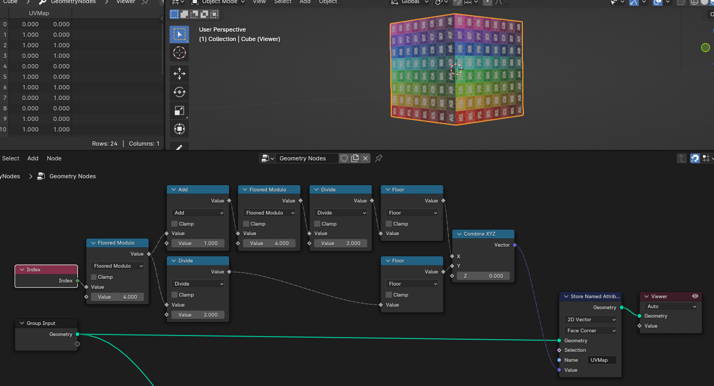Pick the Transform tool in viewport toolbar

pos(180,129)
